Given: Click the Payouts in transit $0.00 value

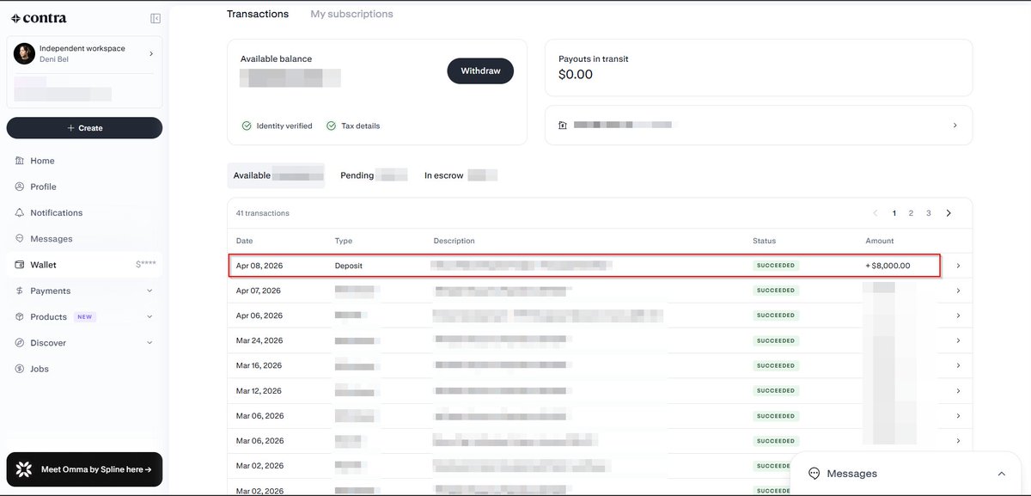Looking at the screenshot, I should pyautogui.click(x=576, y=75).
